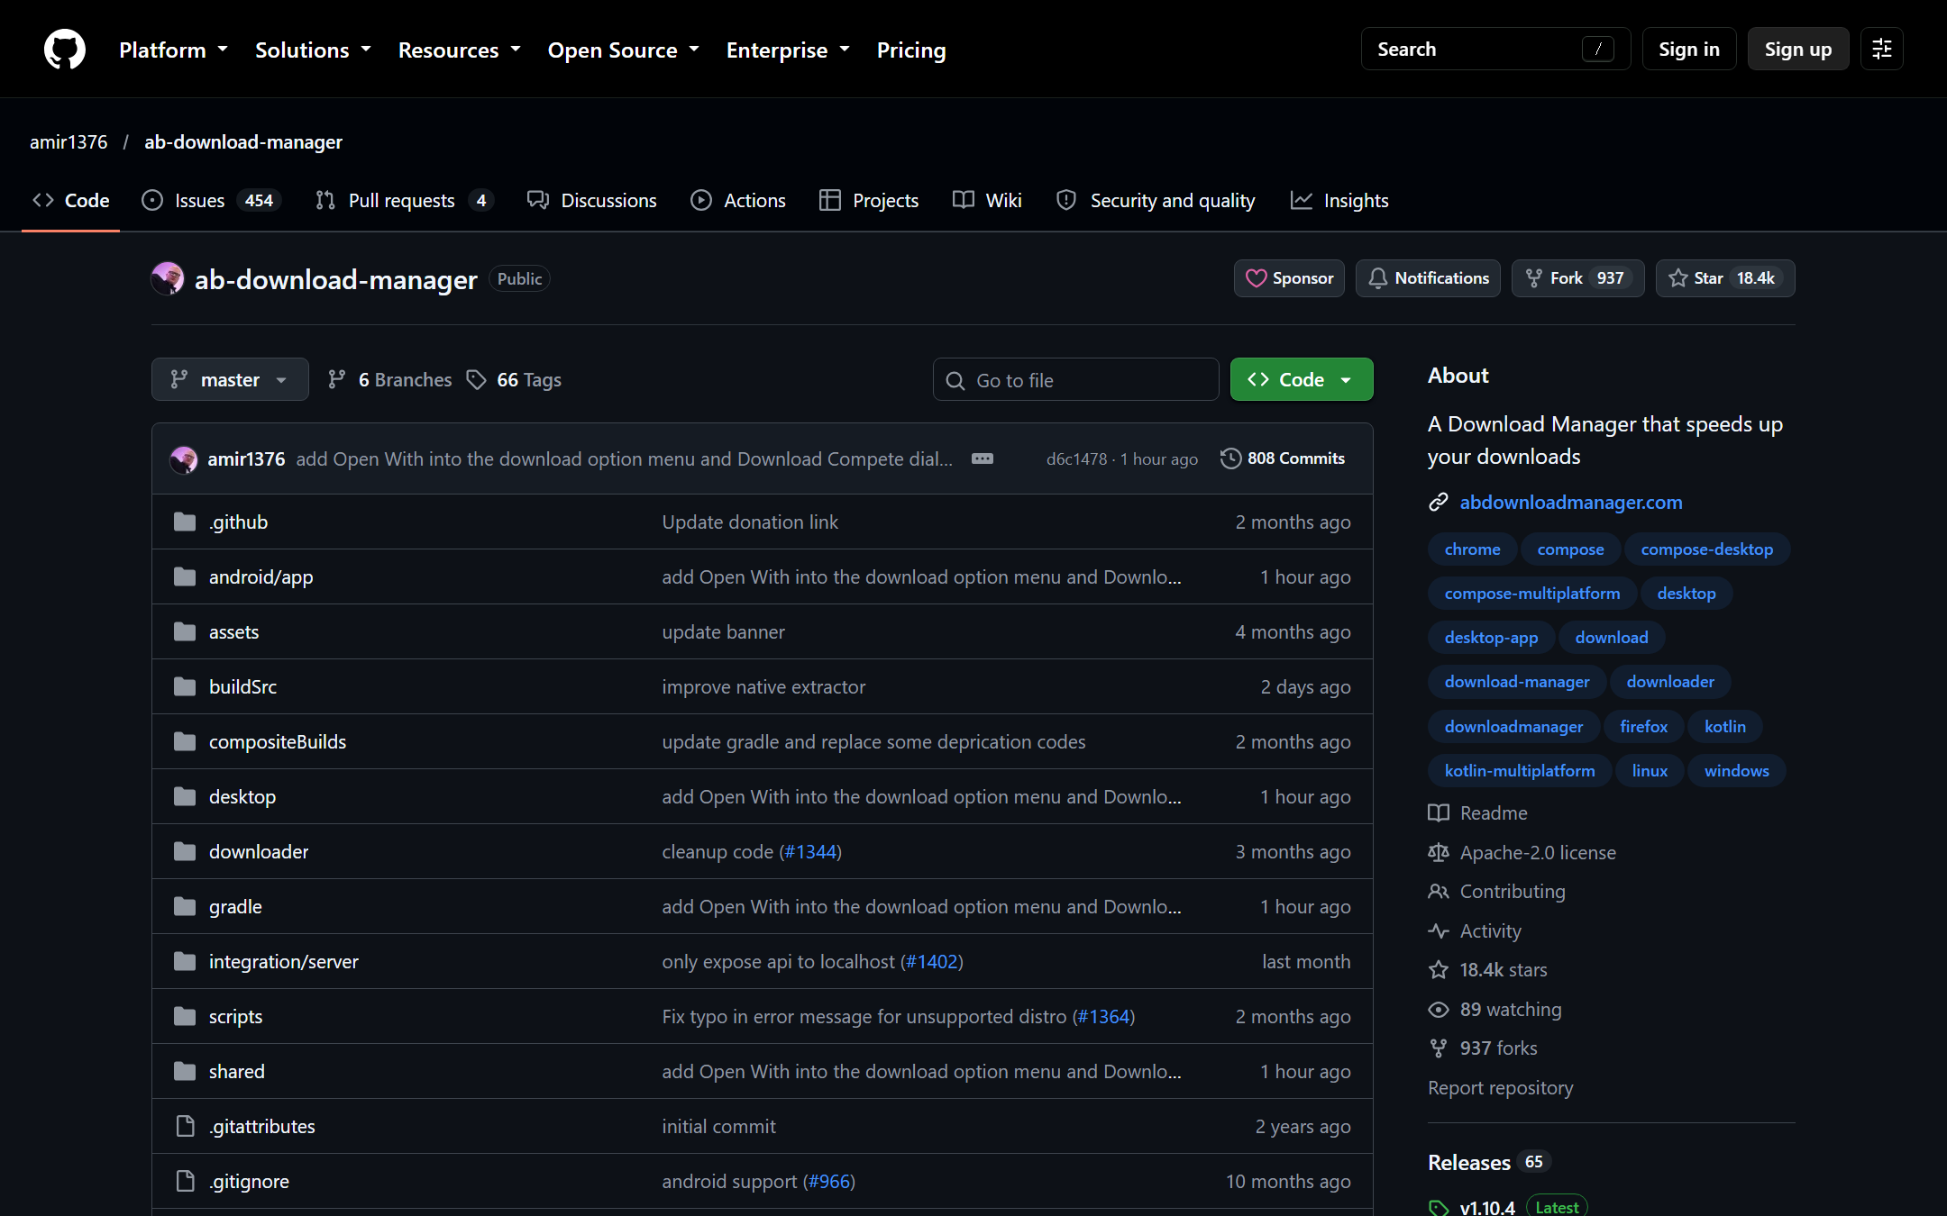Click the book icon beside Readme

click(x=1439, y=812)
